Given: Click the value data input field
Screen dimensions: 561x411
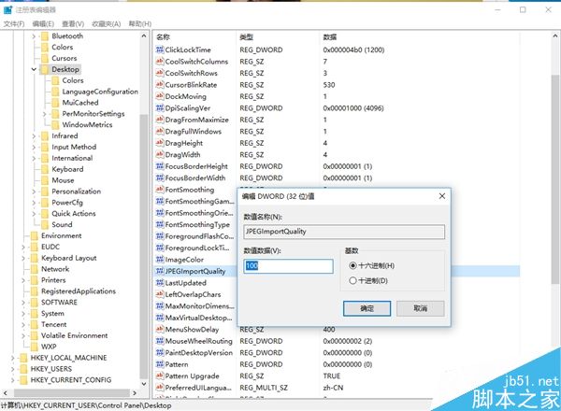Looking at the screenshot, I should 288,266.
